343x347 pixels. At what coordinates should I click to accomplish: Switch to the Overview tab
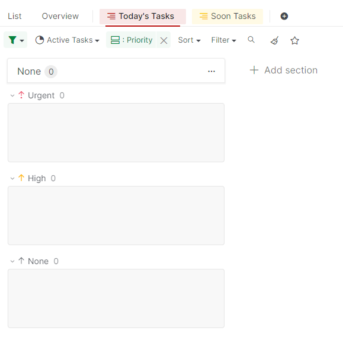point(60,16)
